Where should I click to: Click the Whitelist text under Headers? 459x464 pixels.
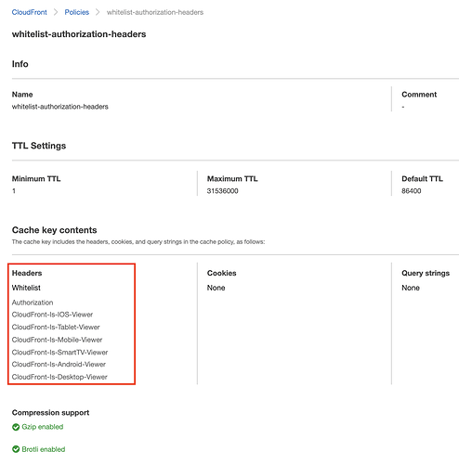pyautogui.click(x=26, y=288)
